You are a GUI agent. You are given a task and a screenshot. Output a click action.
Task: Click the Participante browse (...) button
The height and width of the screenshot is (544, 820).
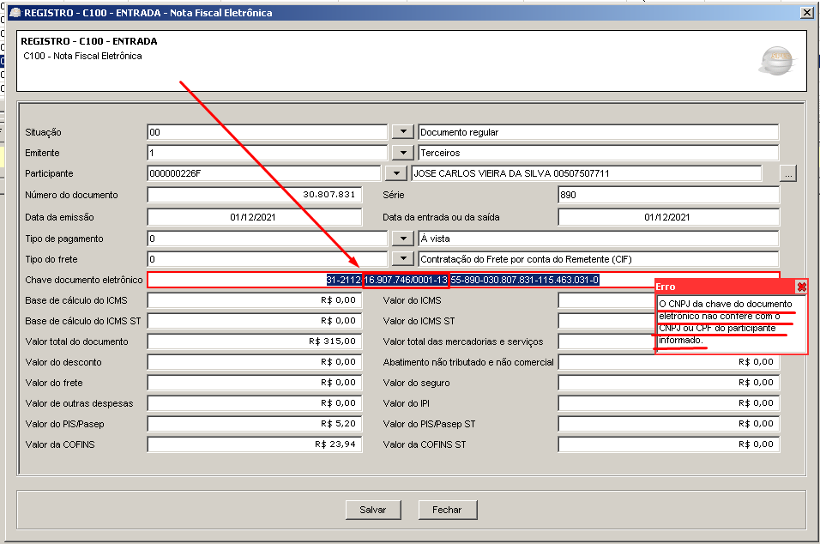788,173
